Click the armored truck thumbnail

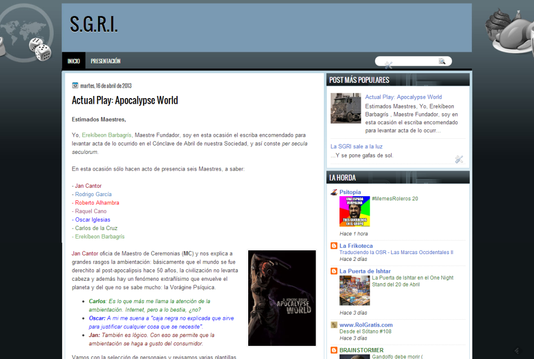(x=346, y=109)
